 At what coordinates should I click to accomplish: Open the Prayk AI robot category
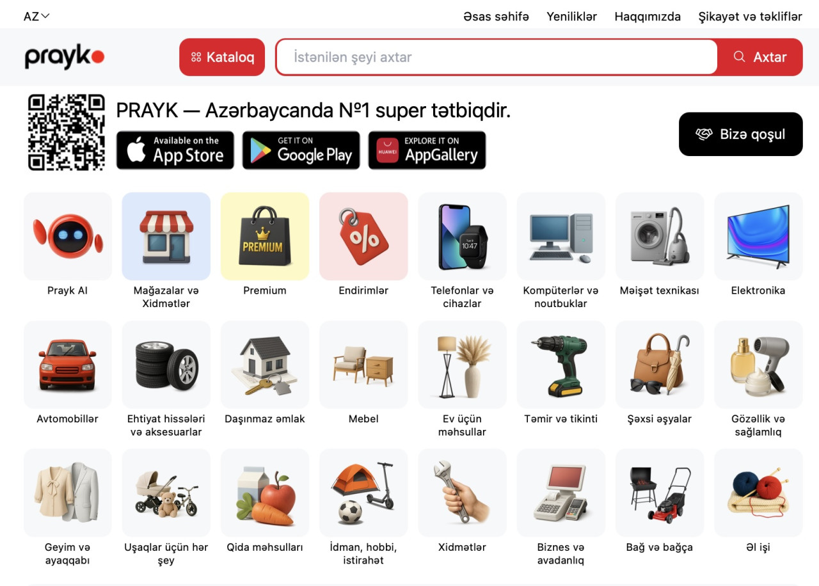point(68,236)
